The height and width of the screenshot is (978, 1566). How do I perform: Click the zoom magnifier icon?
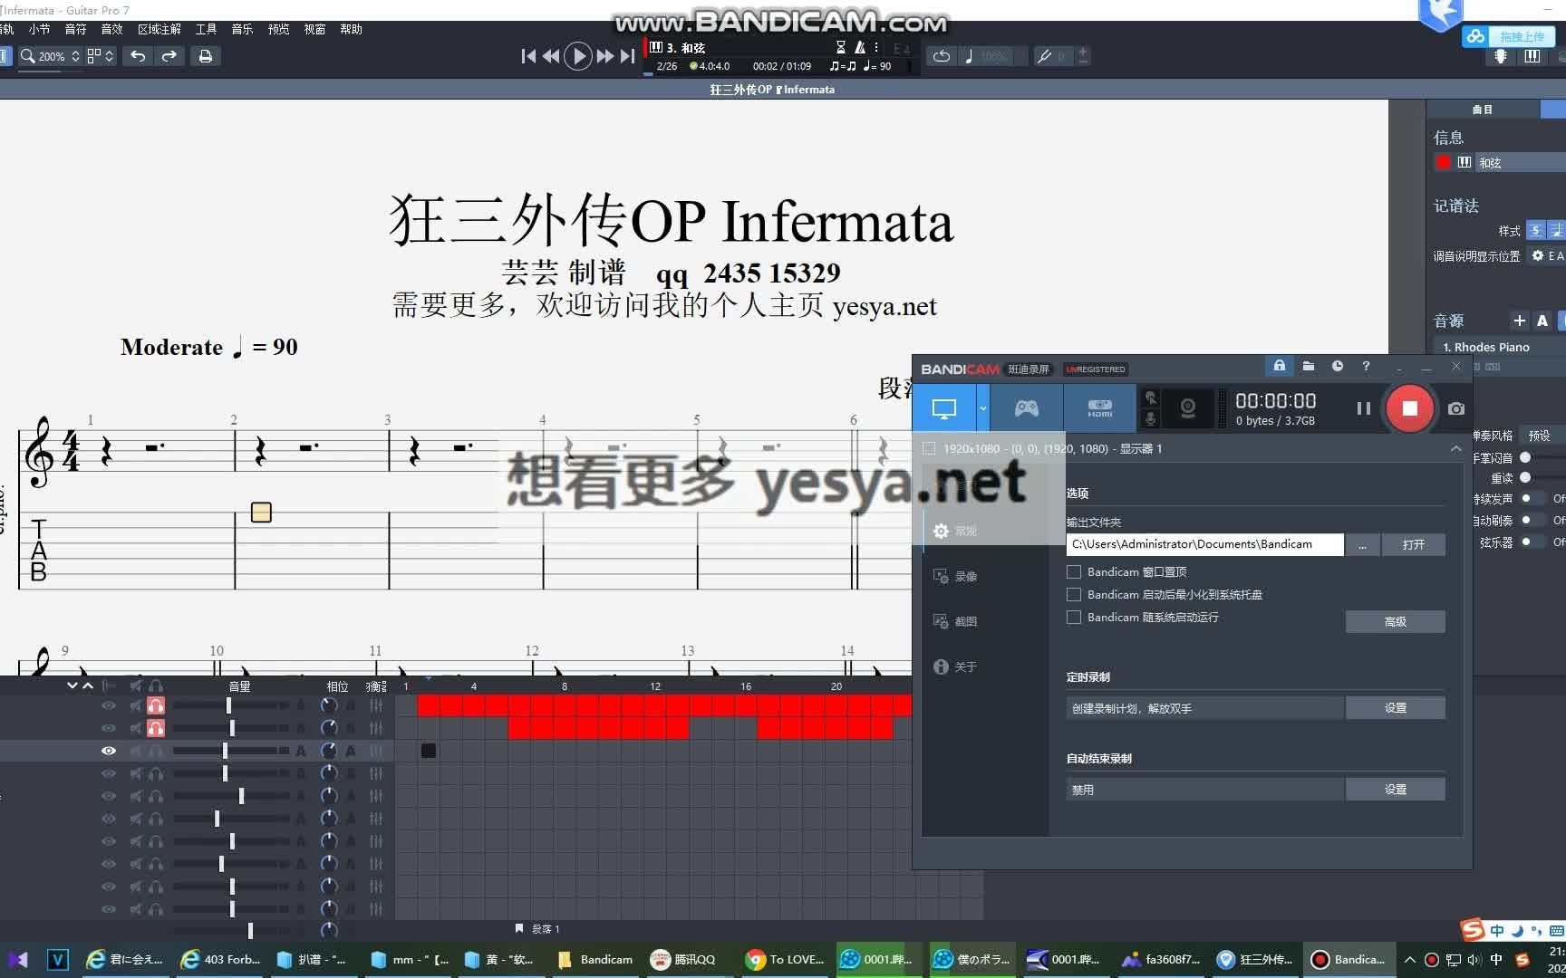(x=27, y=56)
